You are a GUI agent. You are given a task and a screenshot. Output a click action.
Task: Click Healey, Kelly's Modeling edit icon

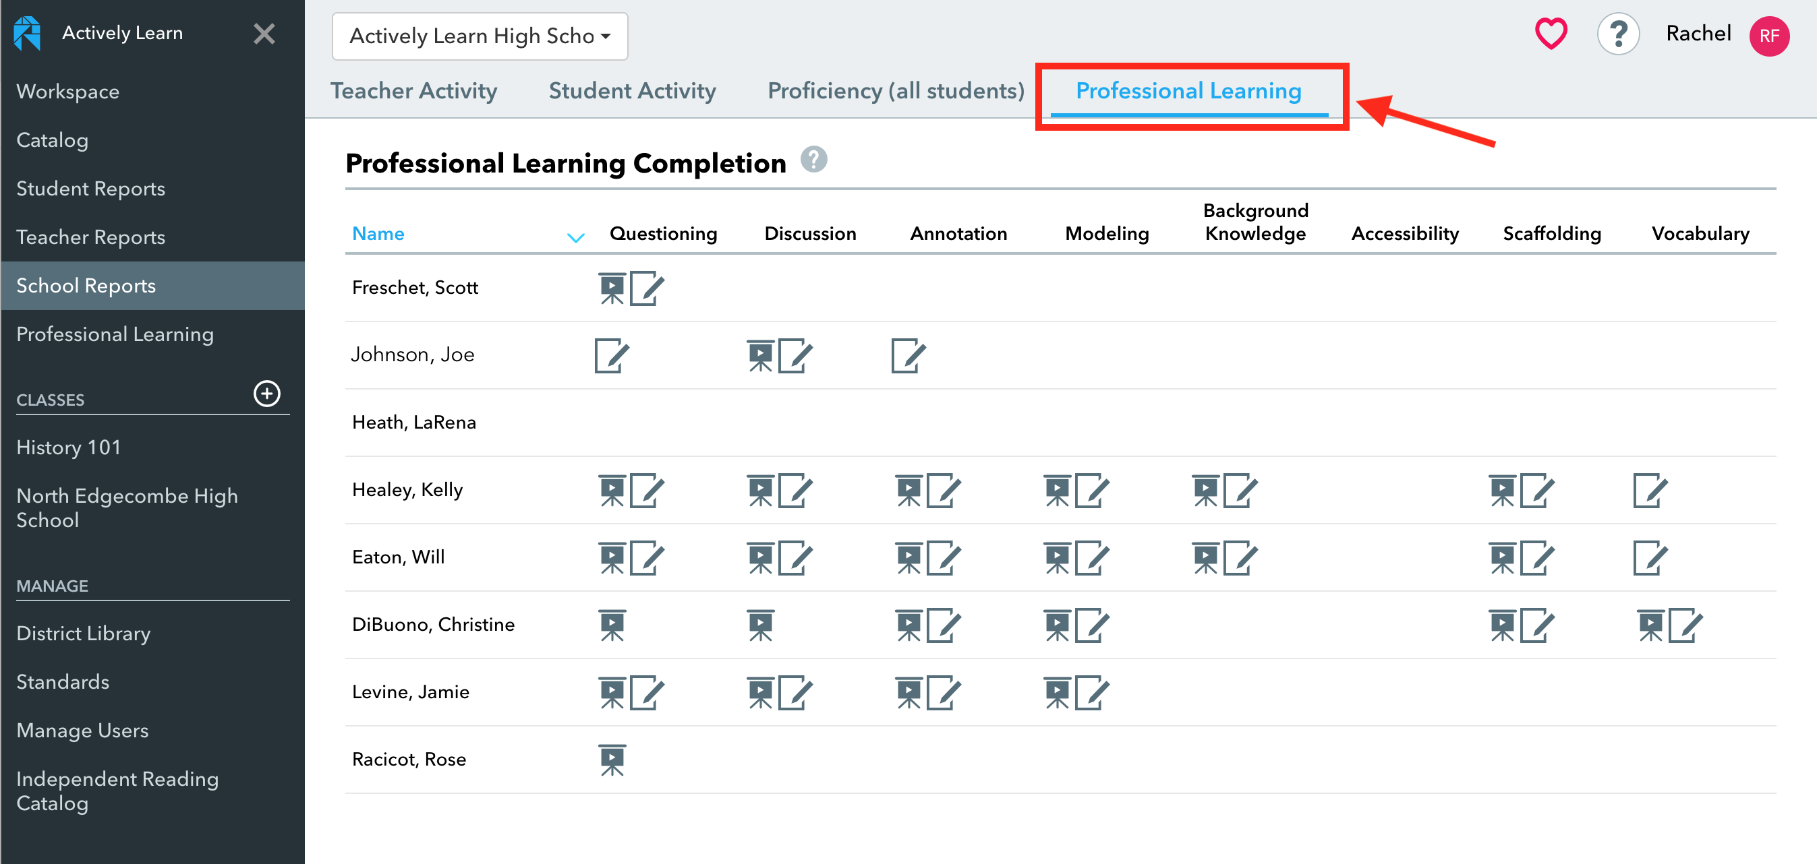tap(1092, 490)
